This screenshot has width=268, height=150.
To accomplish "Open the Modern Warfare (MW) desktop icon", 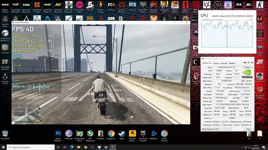I will (5, 7).
